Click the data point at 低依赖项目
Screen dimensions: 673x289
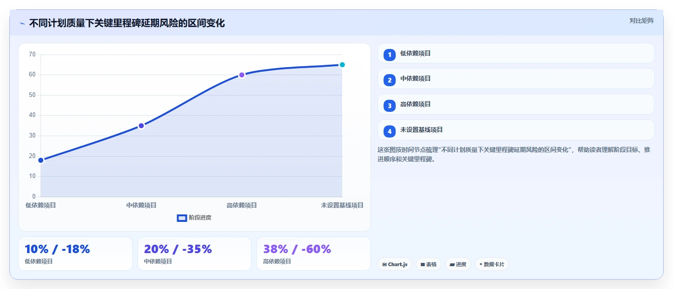click(x=41, y=160)
